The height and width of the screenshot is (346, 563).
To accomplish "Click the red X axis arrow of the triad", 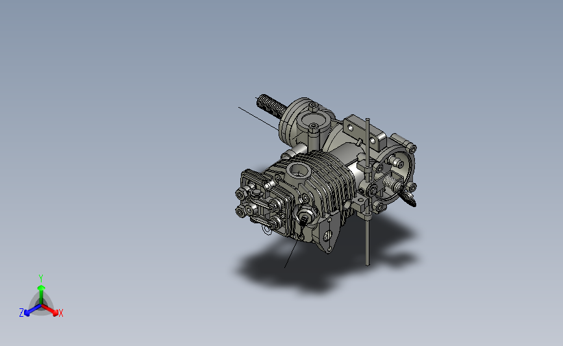I will (x=50, y=310).
